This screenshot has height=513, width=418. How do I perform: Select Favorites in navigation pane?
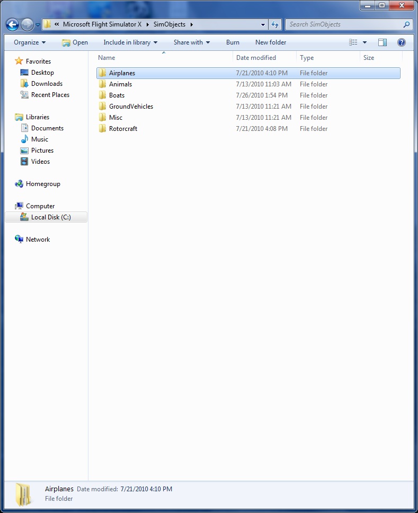tap(38, 61)
